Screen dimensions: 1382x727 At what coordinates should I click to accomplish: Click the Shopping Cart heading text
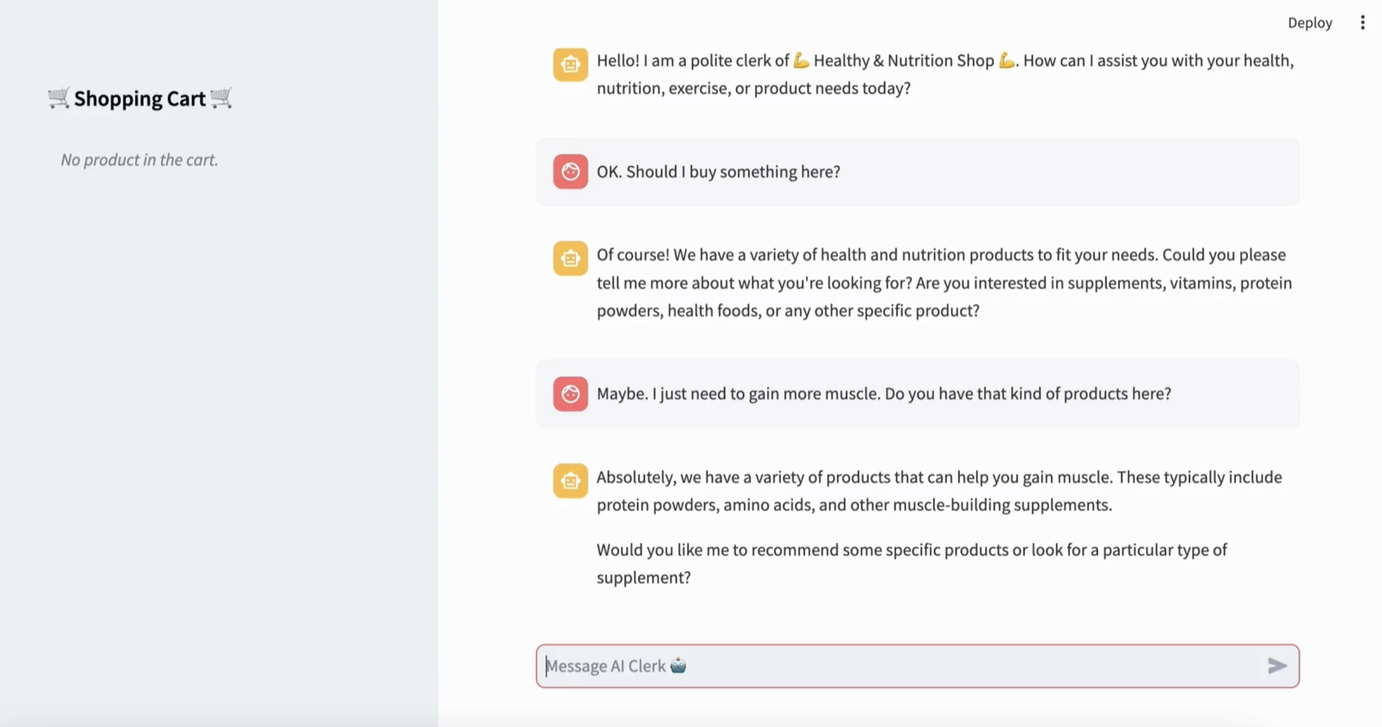pyautogui.click(x=140, y=99)
